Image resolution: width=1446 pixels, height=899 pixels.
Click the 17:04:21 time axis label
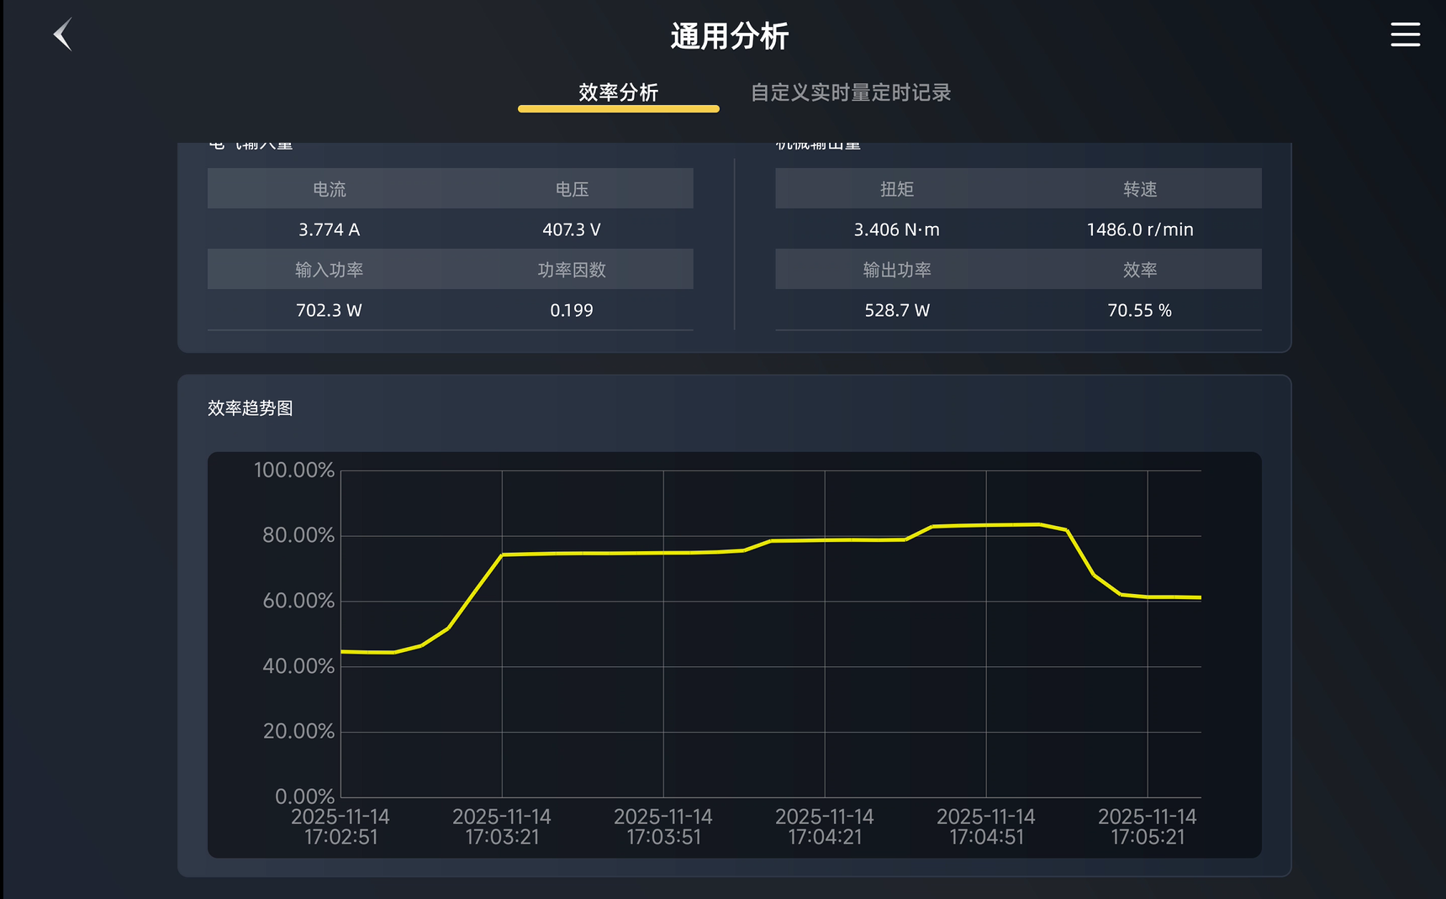click(825, 837)
